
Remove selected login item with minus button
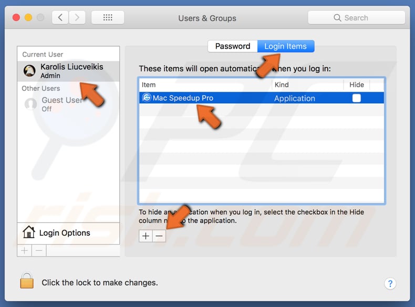(159, 236)
